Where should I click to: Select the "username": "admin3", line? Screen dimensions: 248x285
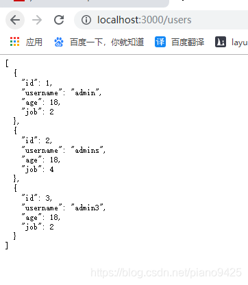tap(64, 208)
